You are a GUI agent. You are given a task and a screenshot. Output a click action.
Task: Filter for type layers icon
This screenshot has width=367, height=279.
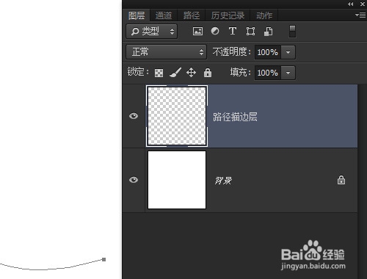233,32
